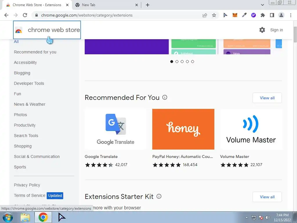
Task: Toggle the browser side panel
Action: pos(272,15)
